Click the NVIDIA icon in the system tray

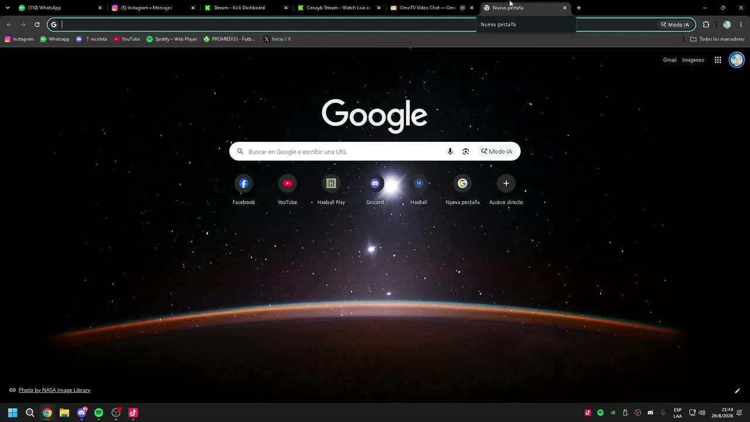[613, 413]
